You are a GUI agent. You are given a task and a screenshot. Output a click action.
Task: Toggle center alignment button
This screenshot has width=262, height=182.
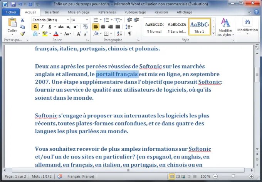103,27
